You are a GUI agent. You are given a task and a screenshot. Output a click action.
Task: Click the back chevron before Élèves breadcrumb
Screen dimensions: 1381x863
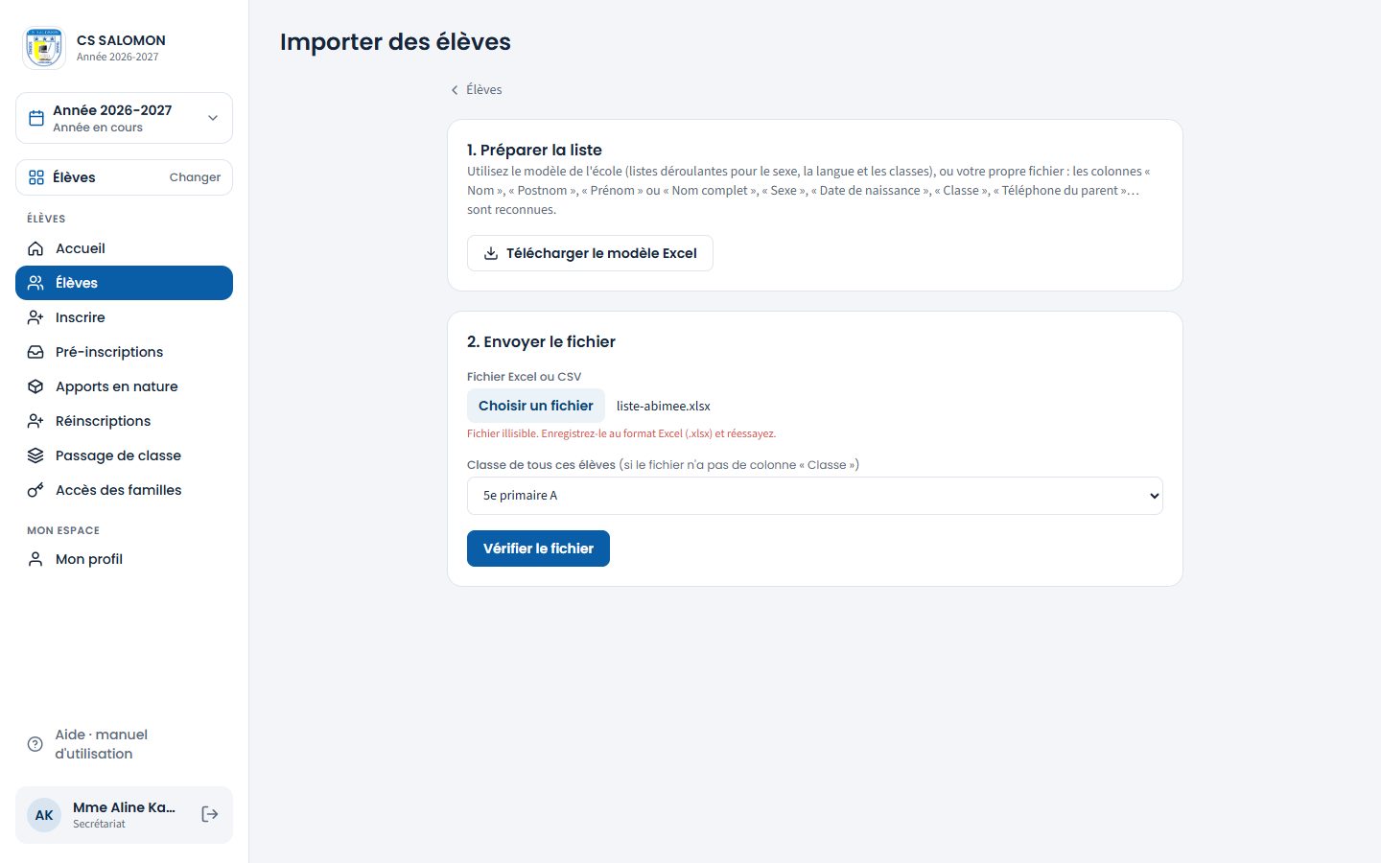(x=455, y=90)
